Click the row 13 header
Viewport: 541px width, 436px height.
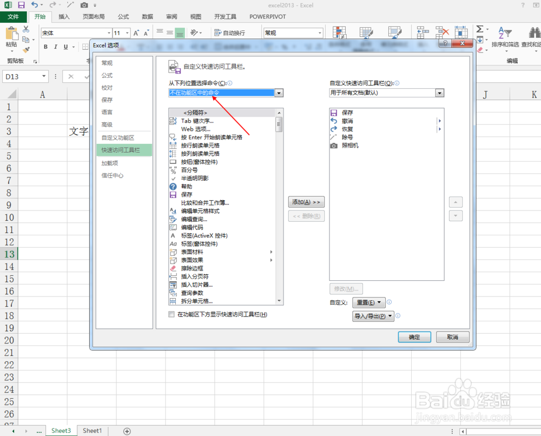[9, 254]
